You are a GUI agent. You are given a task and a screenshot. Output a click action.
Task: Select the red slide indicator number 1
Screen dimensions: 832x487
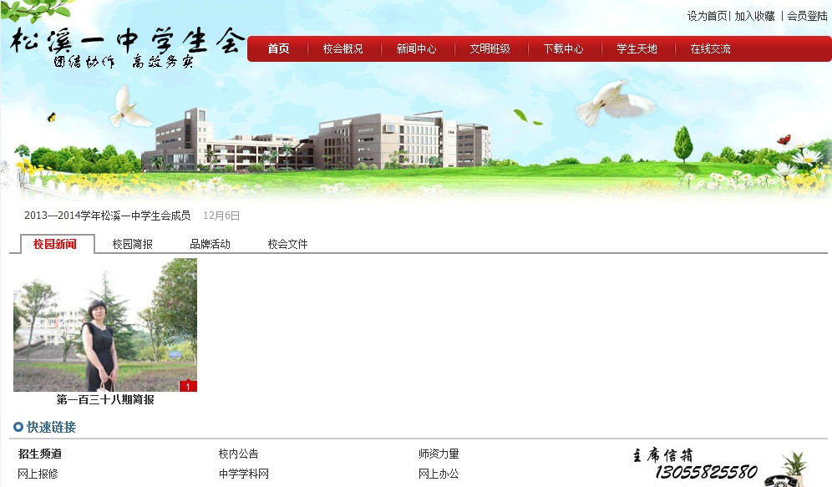(188, 386)
